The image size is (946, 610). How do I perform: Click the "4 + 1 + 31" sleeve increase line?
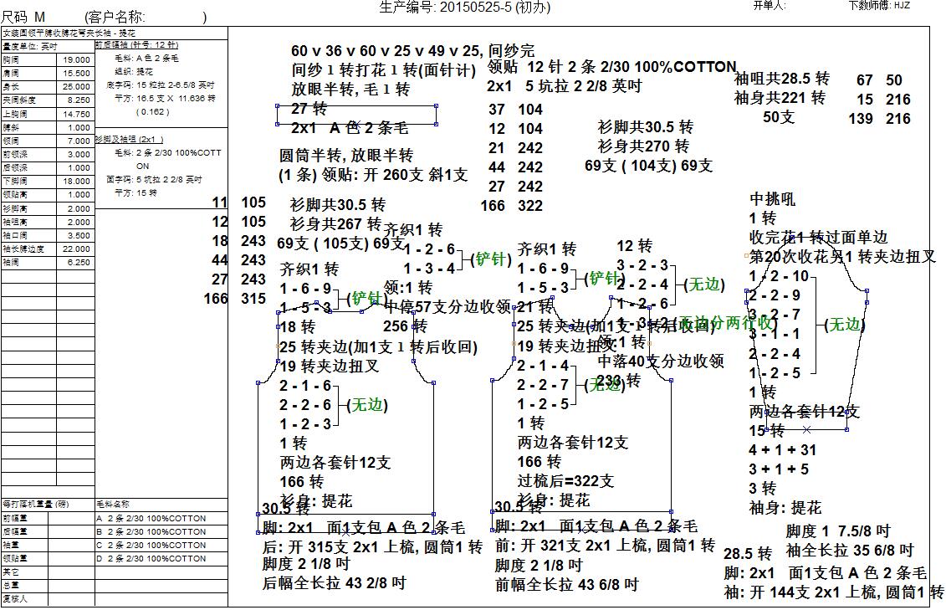tap(783, 449)
